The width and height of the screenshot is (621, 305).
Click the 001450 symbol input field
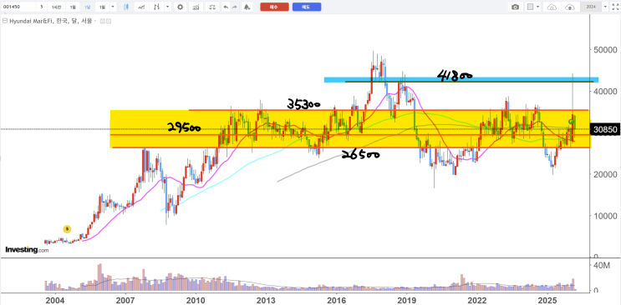point(18,7)
